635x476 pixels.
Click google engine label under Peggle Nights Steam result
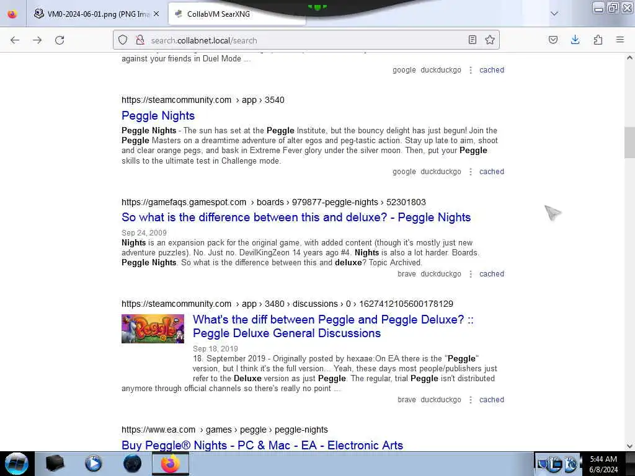(x=404, y=172)
